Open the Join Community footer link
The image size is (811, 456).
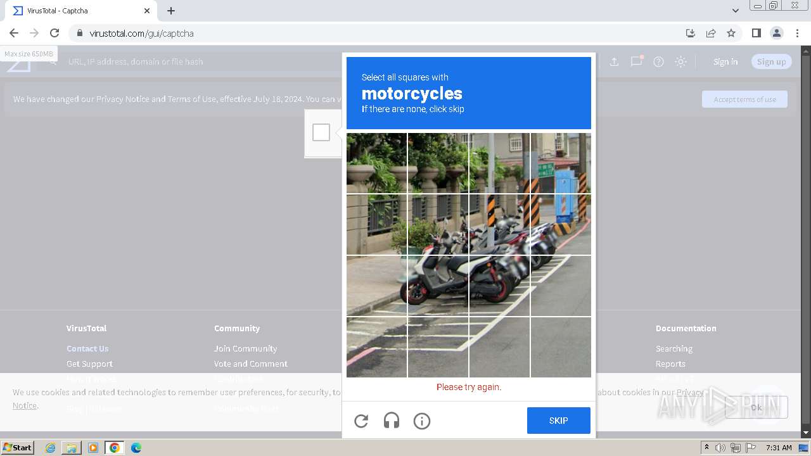point(245,348)
